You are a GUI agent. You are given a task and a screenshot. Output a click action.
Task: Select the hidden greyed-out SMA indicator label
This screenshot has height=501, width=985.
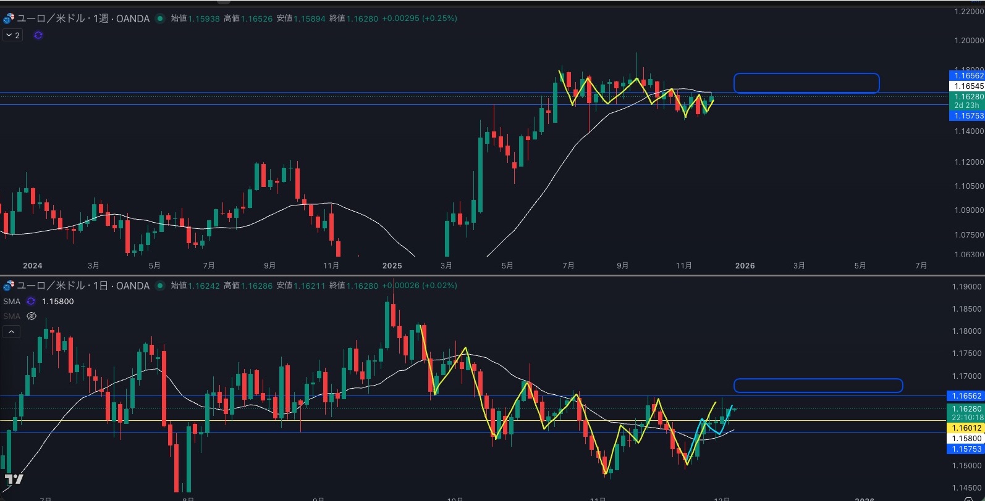pyautogui.click(x=12, y=316)
